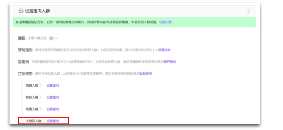The height and width of the screenshot is (130, 283).
Task: Click the 设置定向人群 panel title
Action: tap(38, 11)
